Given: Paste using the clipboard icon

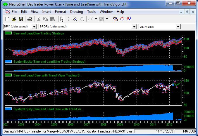Looking at the screenshot, I should click(x=52, y=19).
